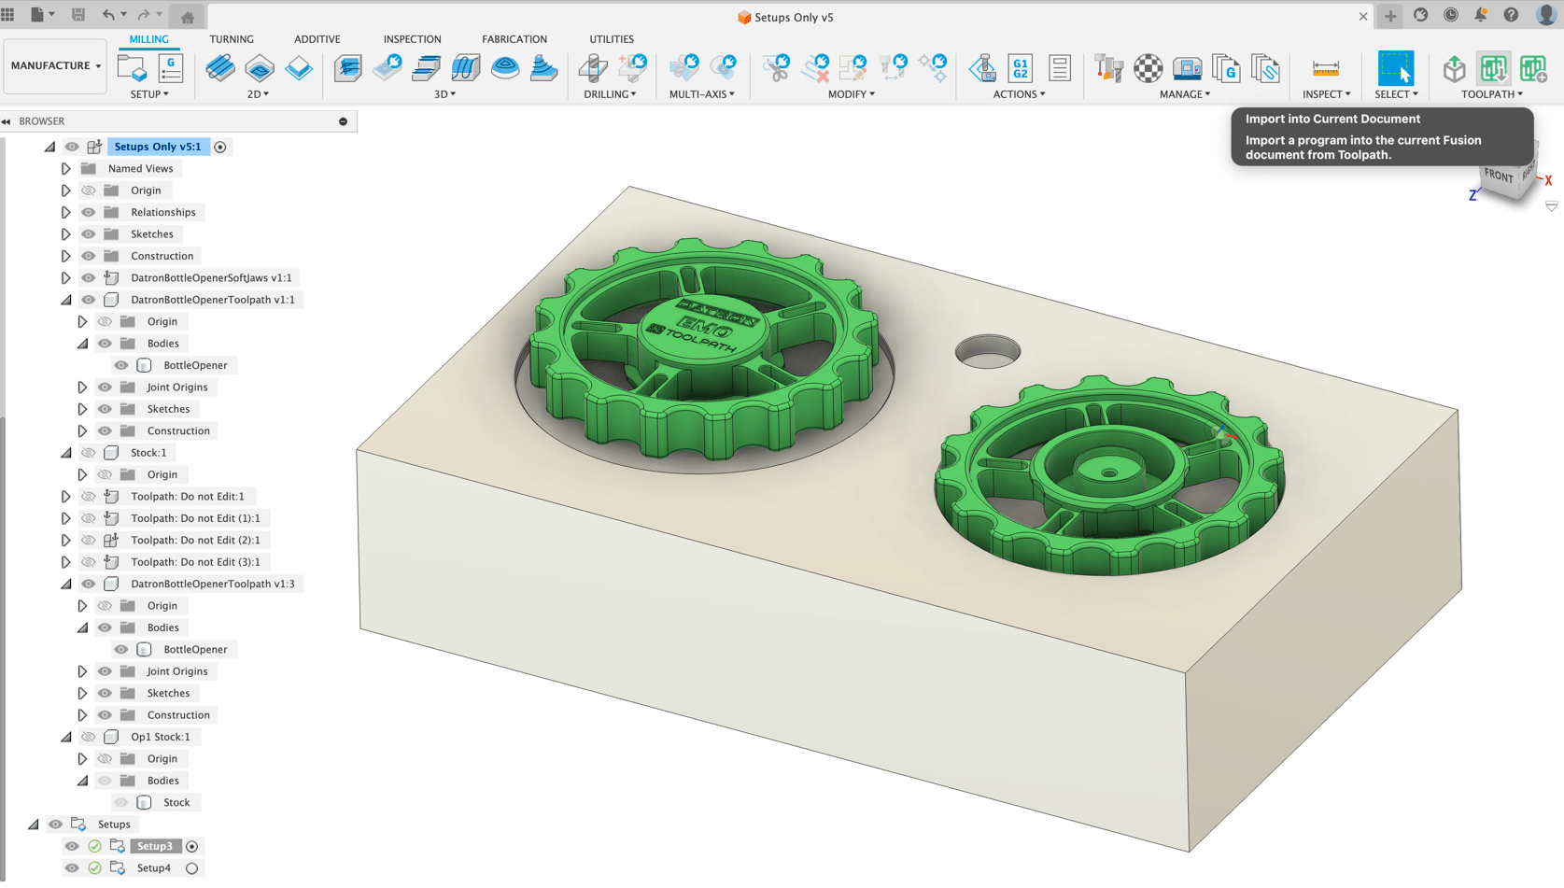The image size is (1564, 888).
Task: Open the MODIFY dropdown menu
Action: coord(849,92)
